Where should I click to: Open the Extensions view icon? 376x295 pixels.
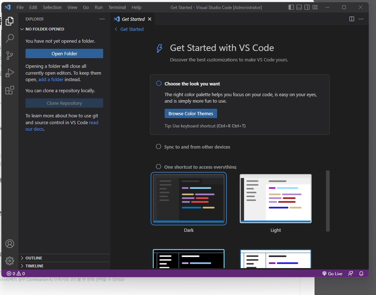[x=10, y=90]
